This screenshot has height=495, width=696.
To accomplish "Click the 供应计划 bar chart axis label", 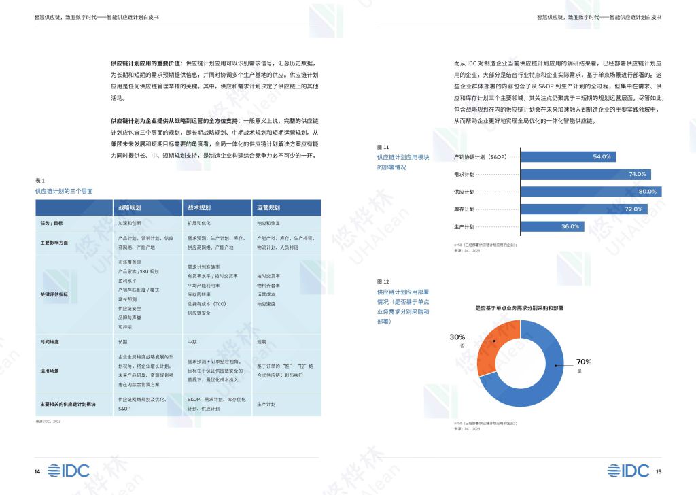I will coord(464,192).
